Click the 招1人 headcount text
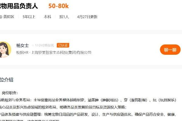The image size is (182, 121). tap(64, 17)
